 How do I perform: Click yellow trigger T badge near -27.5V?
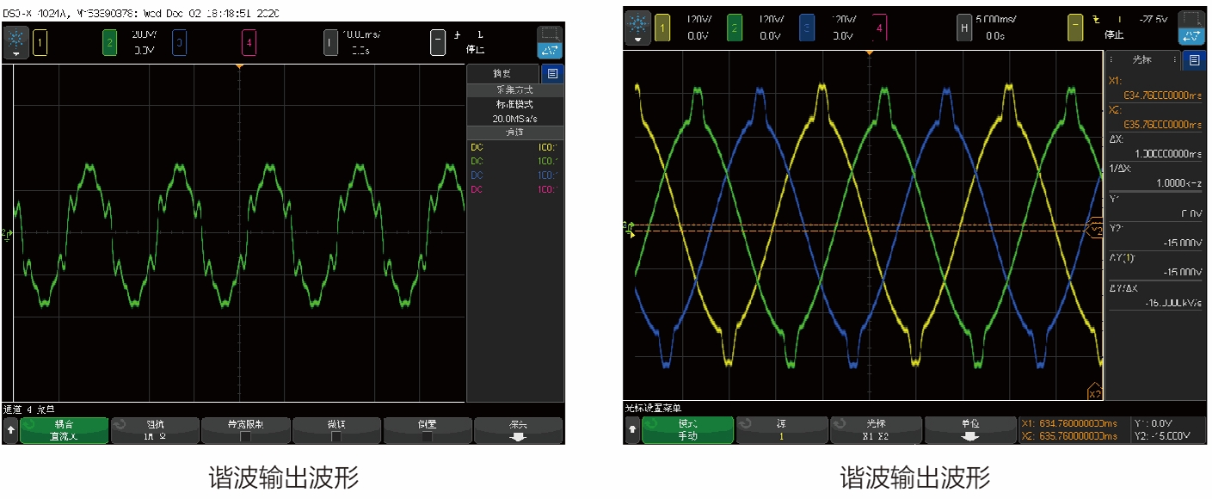click(1075, 28)
